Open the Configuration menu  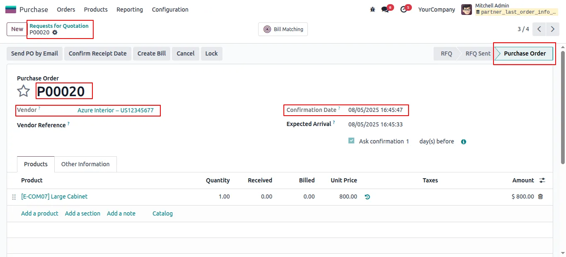pos(170,10)
